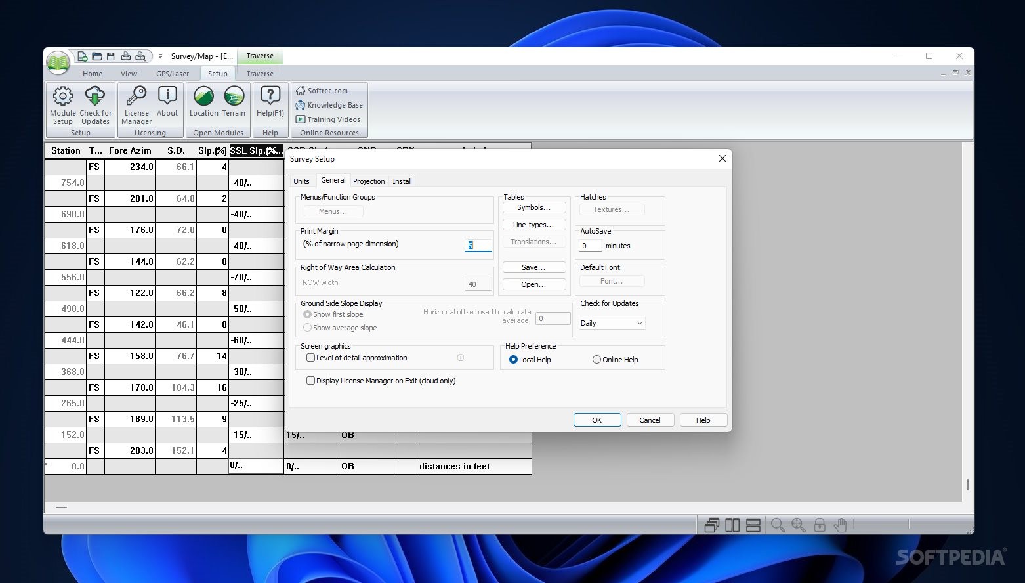Close the Survey Setup dialog

coord(722,158)
